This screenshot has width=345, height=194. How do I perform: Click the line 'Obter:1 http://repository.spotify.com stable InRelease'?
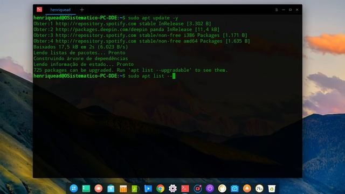(122, 24)
